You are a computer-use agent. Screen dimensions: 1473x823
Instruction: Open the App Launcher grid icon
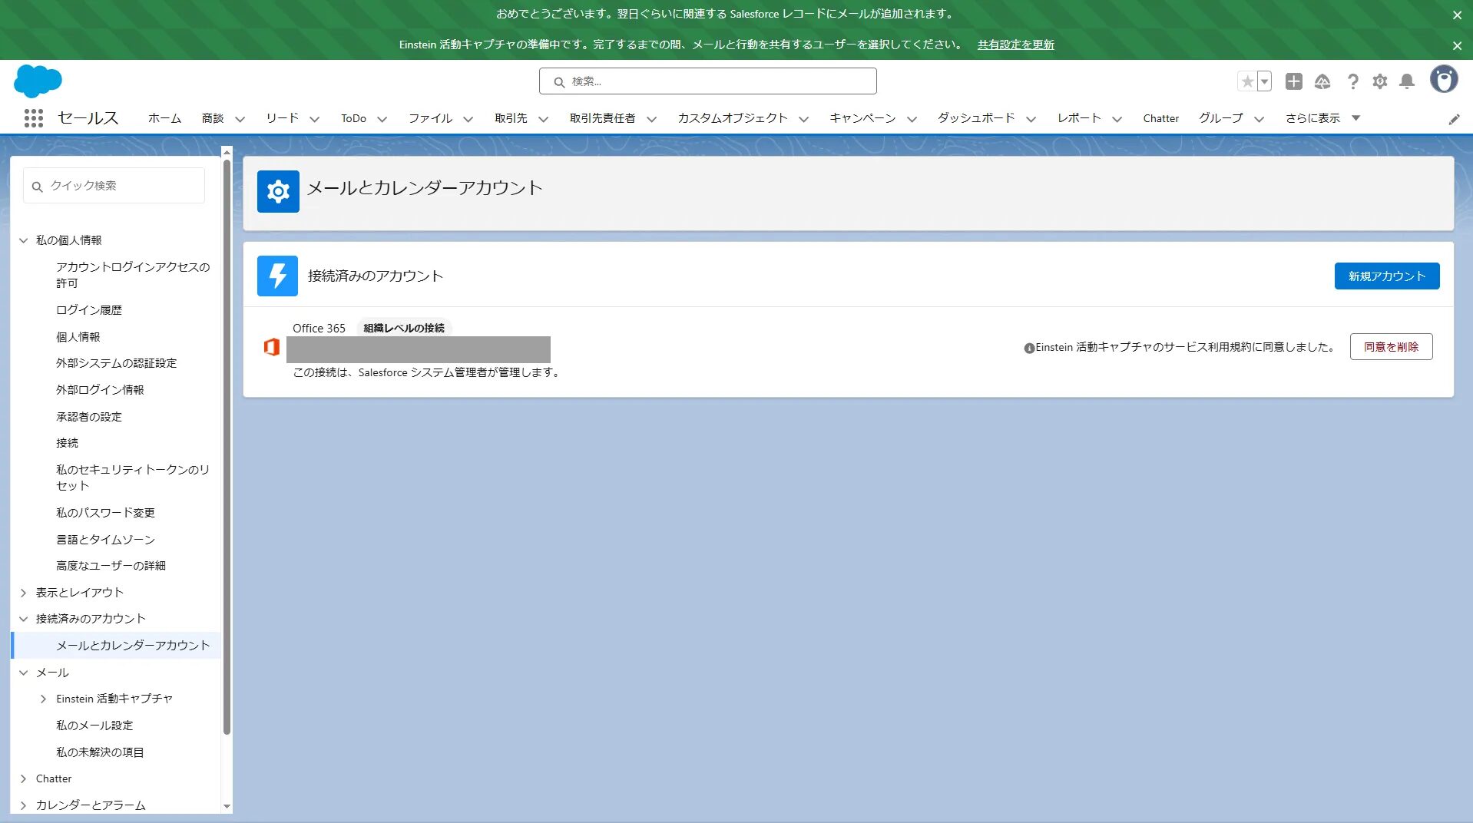[x=33, y=118]
